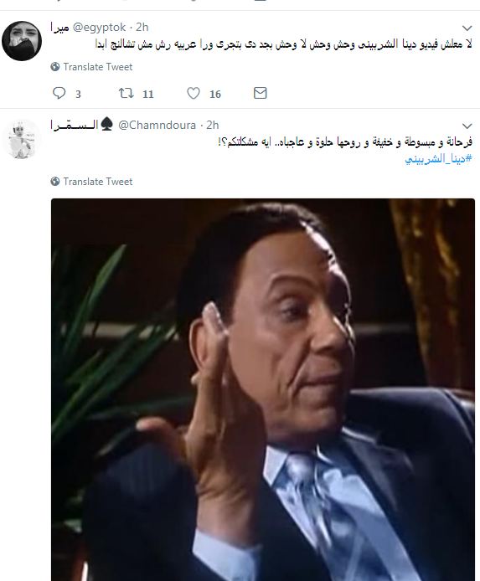The height and width of the screenshot is (581, 480).
Task: Expand options chevron on @egyptok tweet
Action: coord(467,28)
